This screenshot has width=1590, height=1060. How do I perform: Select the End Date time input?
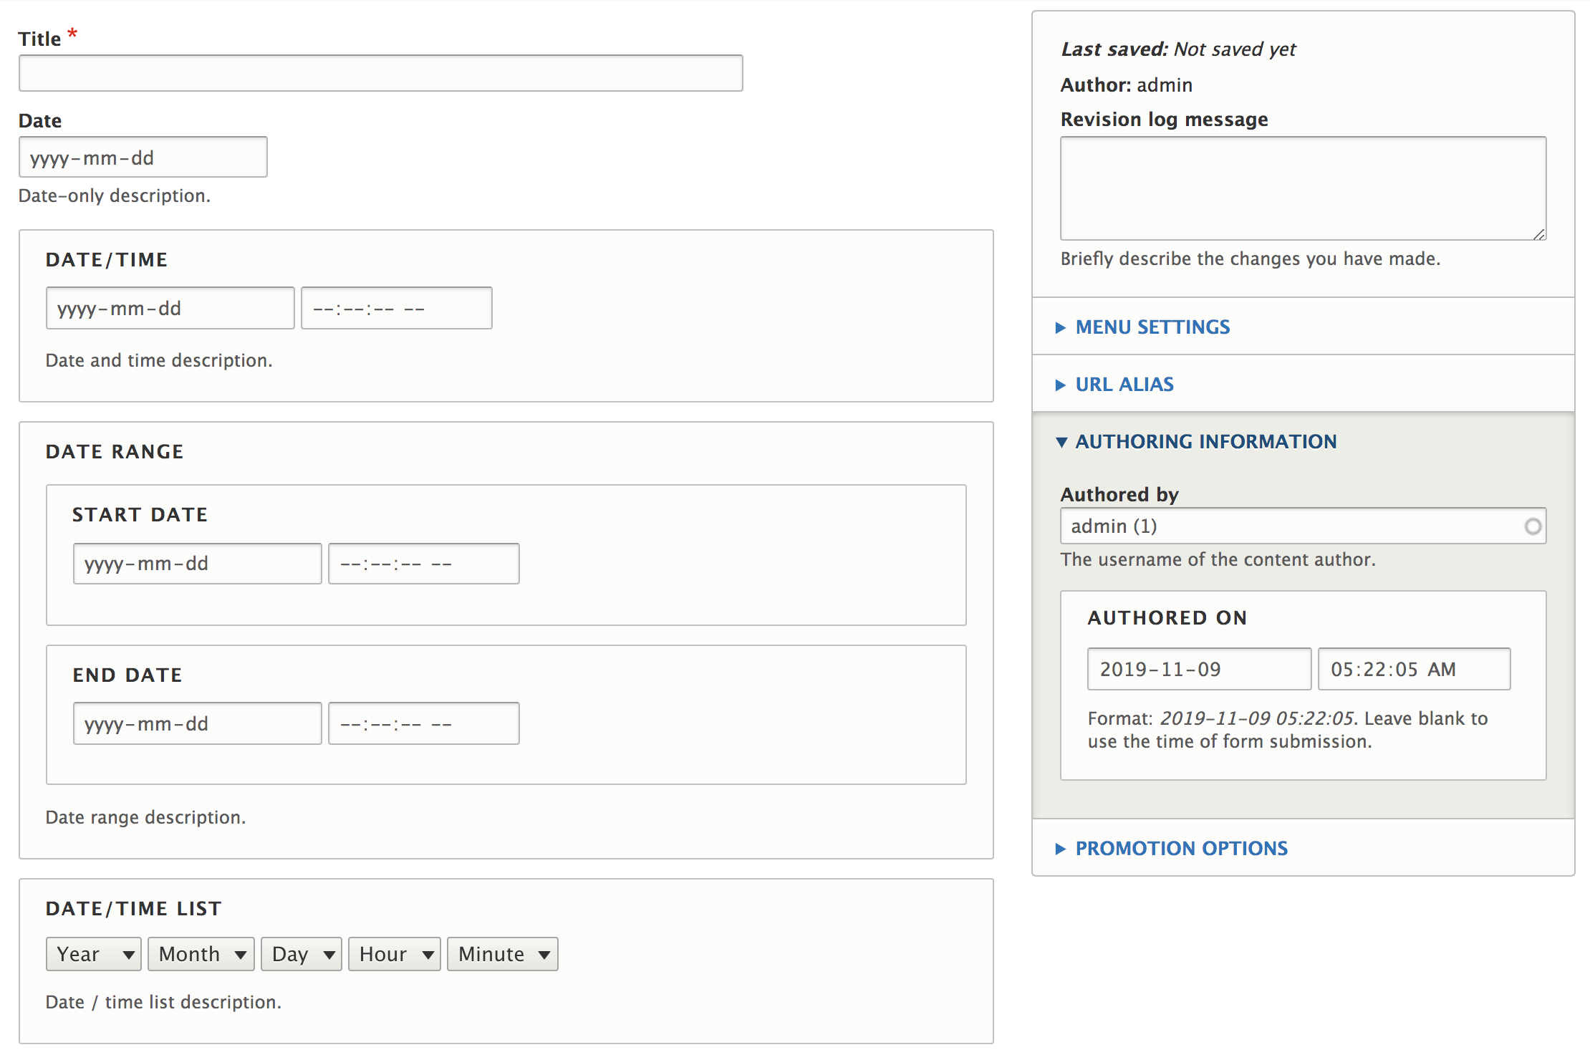point(423,723)
